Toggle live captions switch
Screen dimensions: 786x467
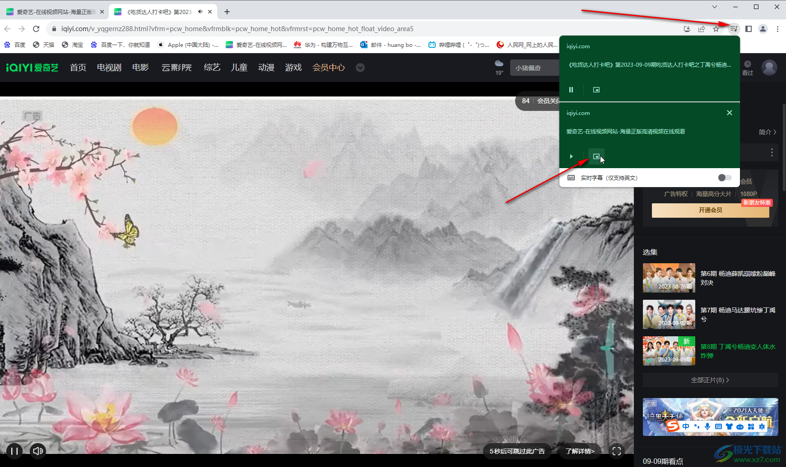(x=725, y=178)
